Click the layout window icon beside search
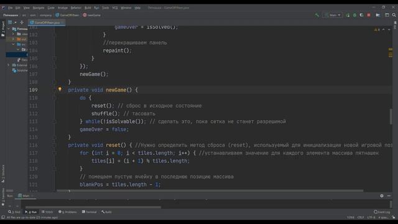398x224 pixels. tap(387, 15)
